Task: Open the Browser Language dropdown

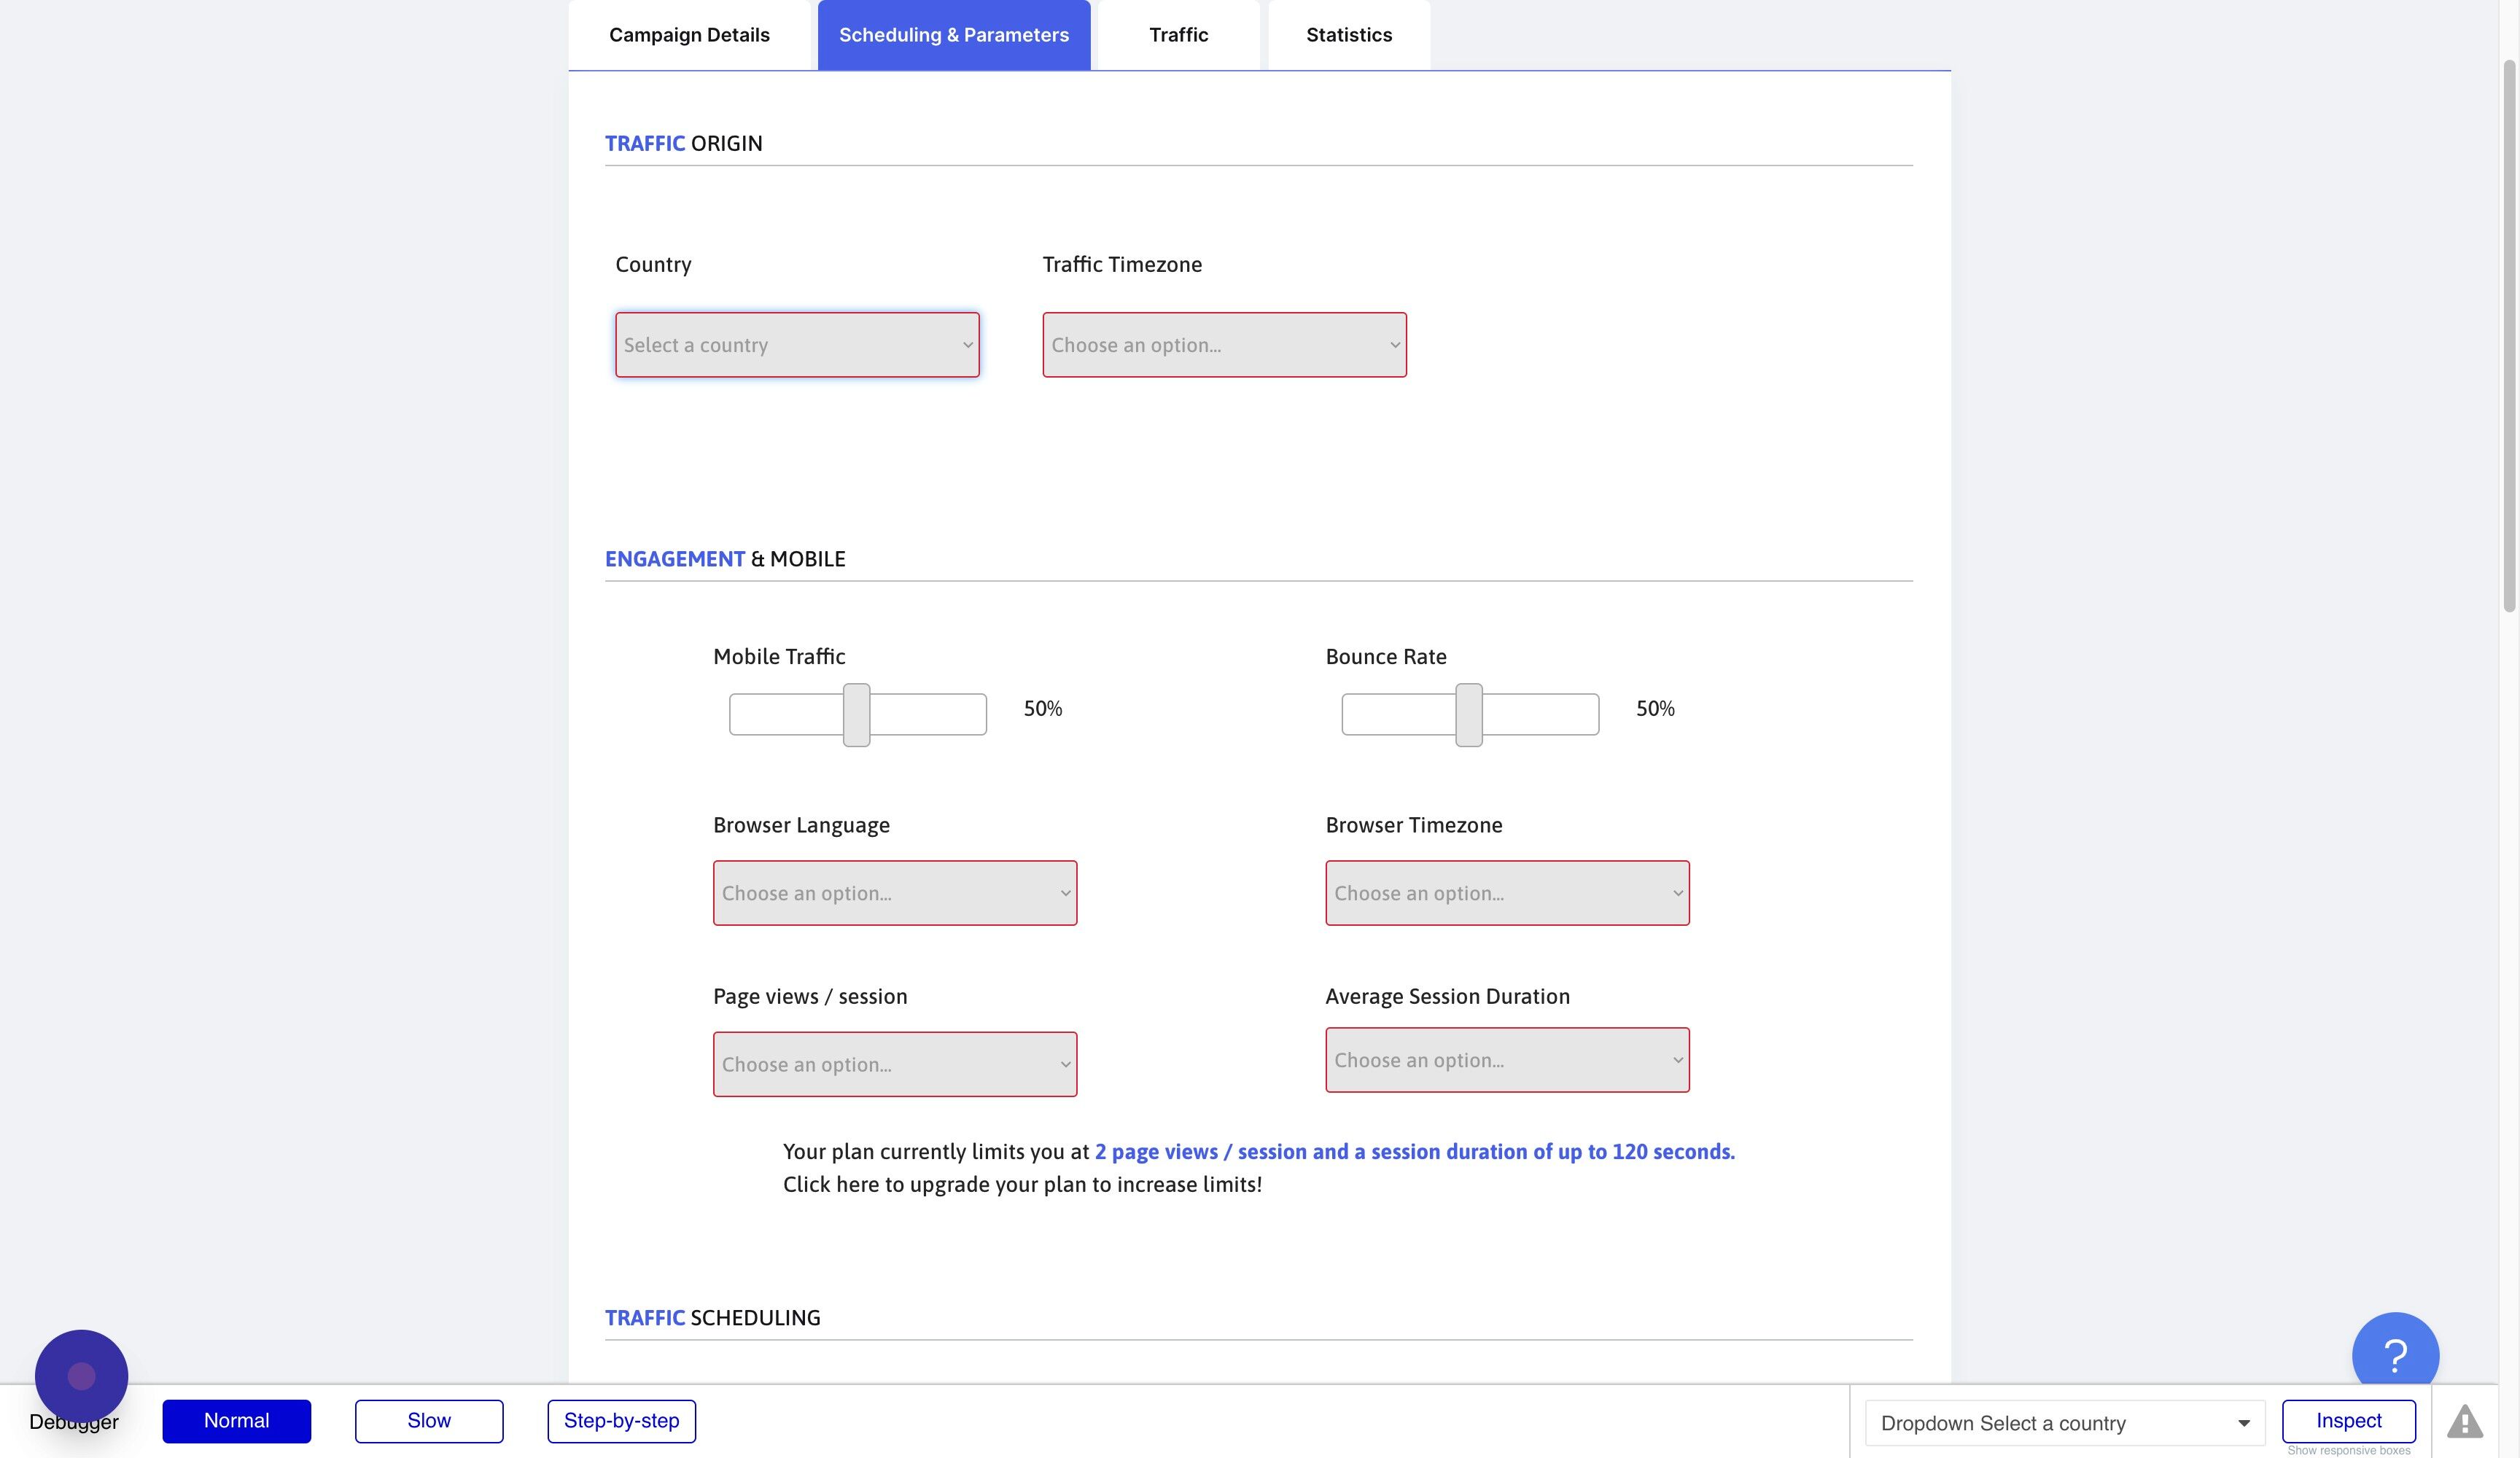Action: pos(894,892)
